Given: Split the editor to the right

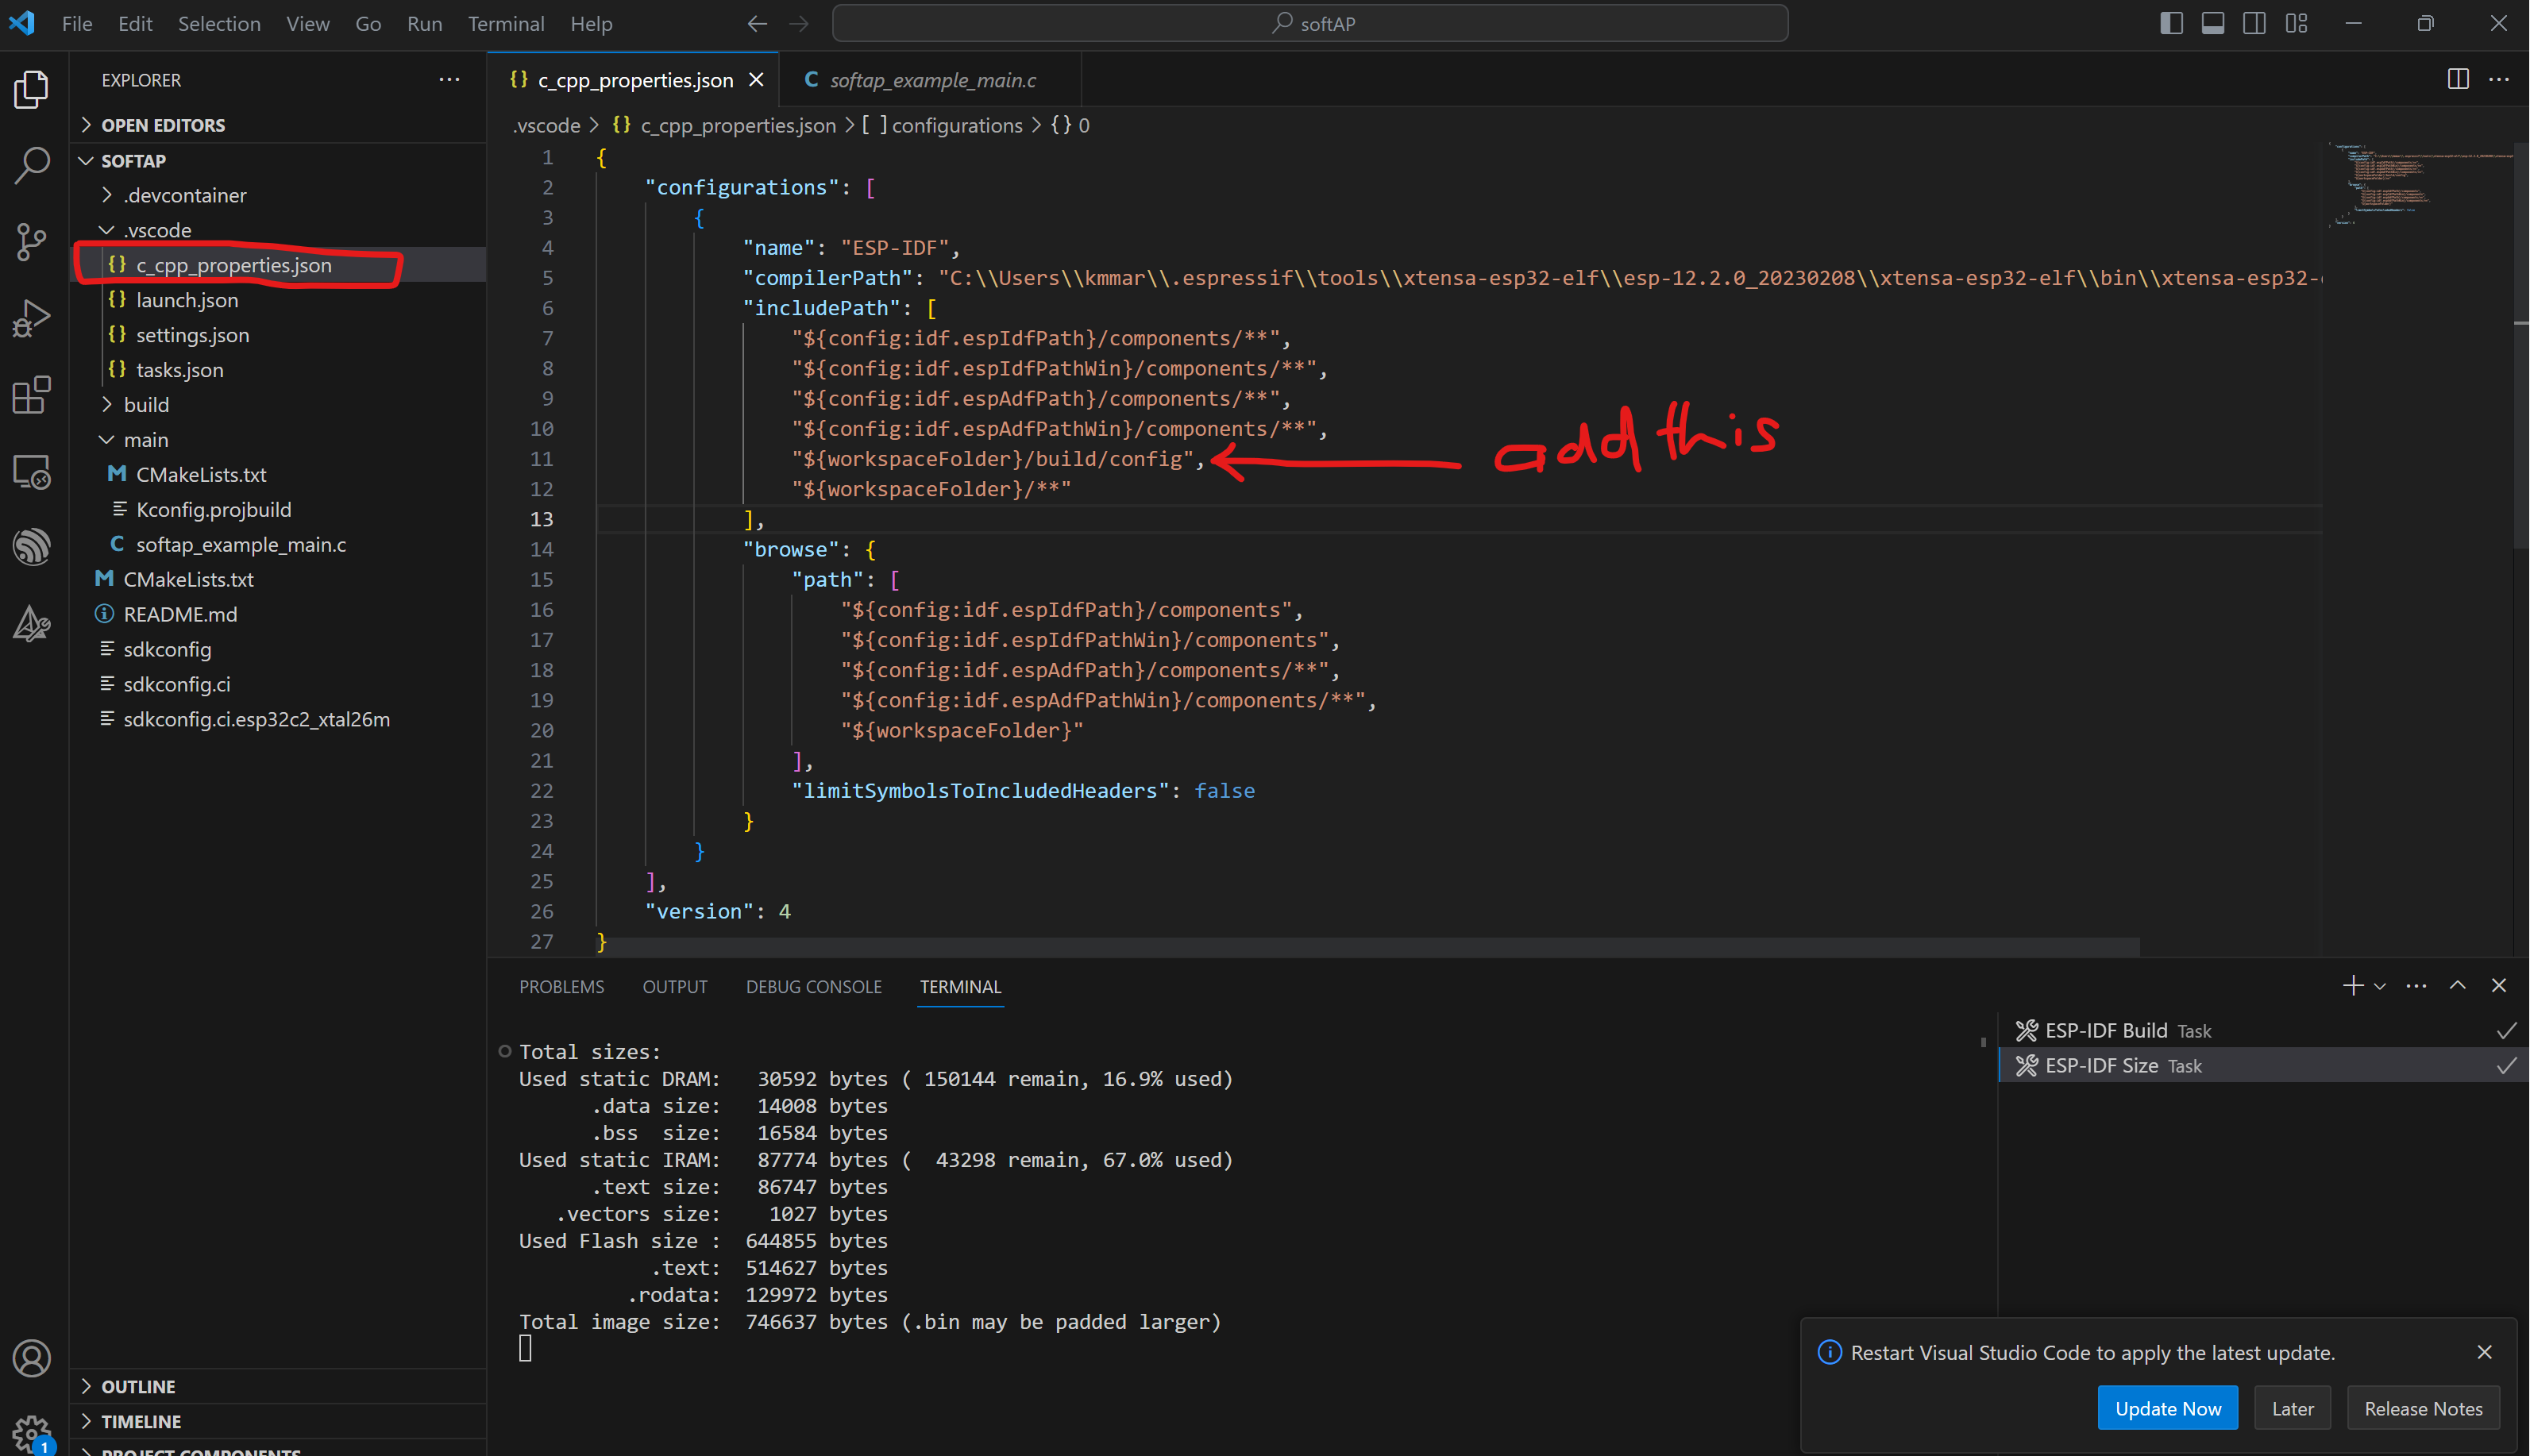Looking at the screenshot, I should pos(2457,79).
